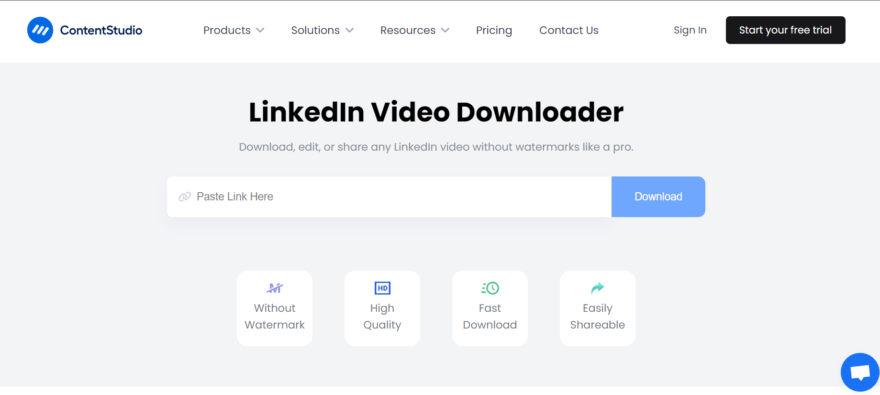Click the Easily Shareable arrow icon
The width and height of the screenshot is (880, 395).
[x=598, y=288]
